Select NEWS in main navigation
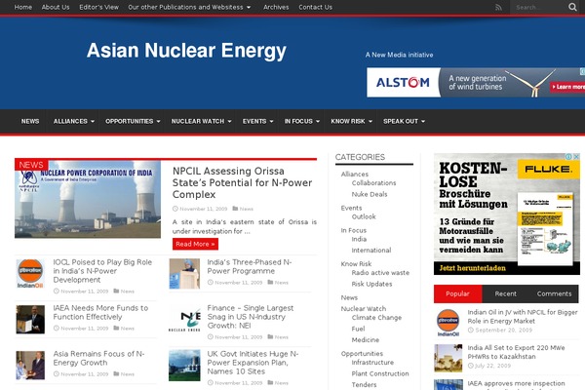The height and width of the screenshot is (390, 585). (x=30, y=121)
